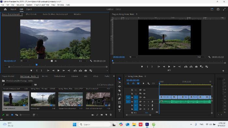
Task: Toggle V3 track output eye
Action: click(144, 90)
